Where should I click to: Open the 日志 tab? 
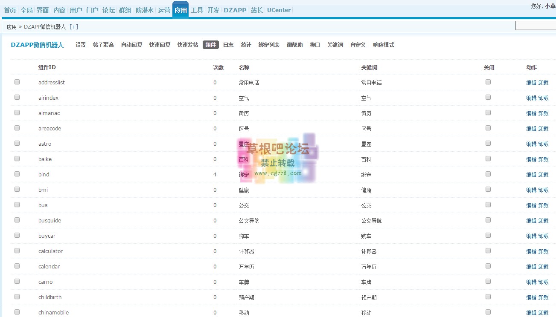click(228, 44)
